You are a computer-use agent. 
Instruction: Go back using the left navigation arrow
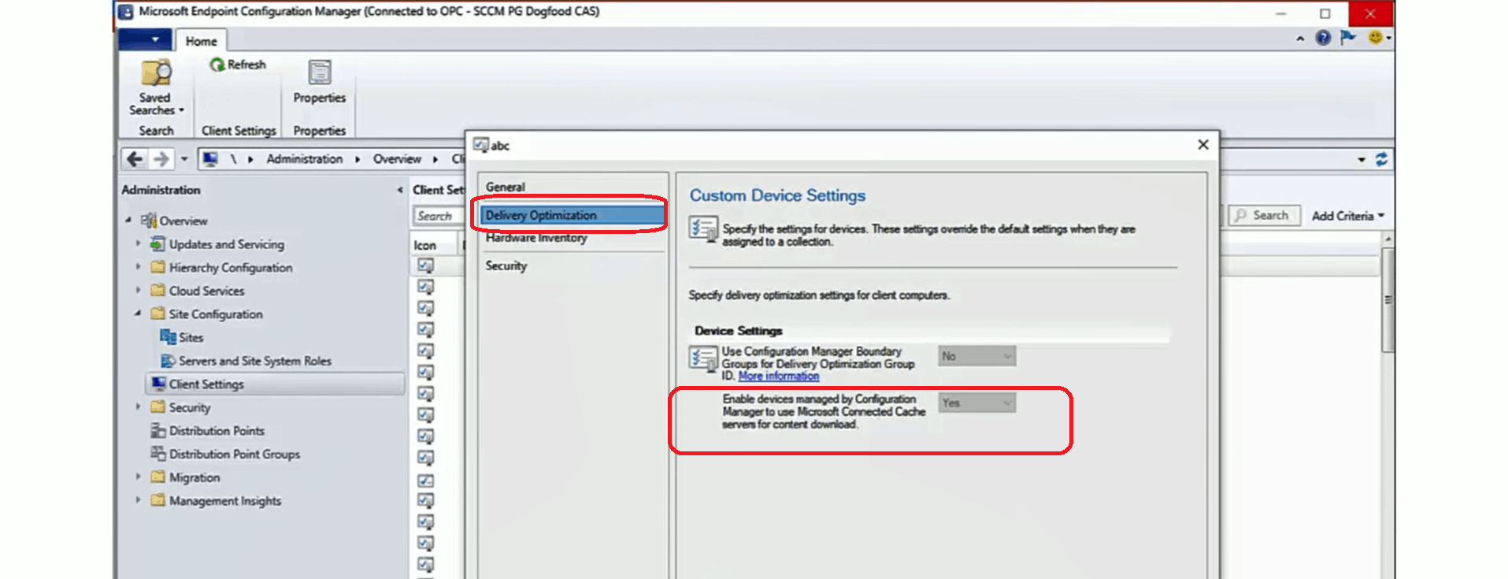pyautogui.click(x=135, y=159)
